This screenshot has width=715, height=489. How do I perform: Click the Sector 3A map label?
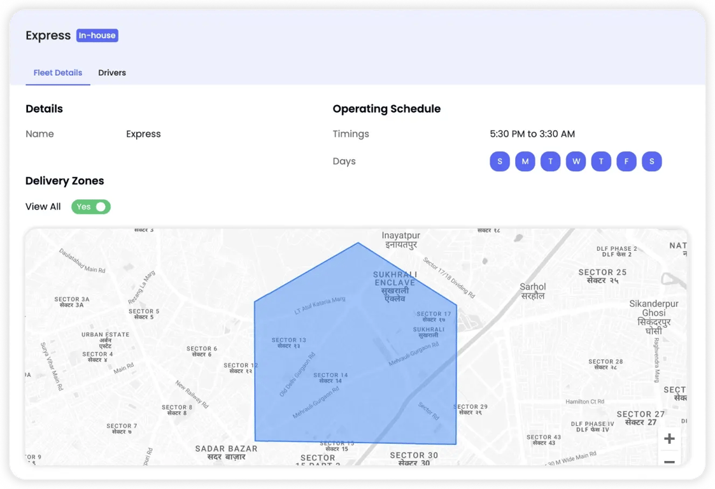[71, 302]
